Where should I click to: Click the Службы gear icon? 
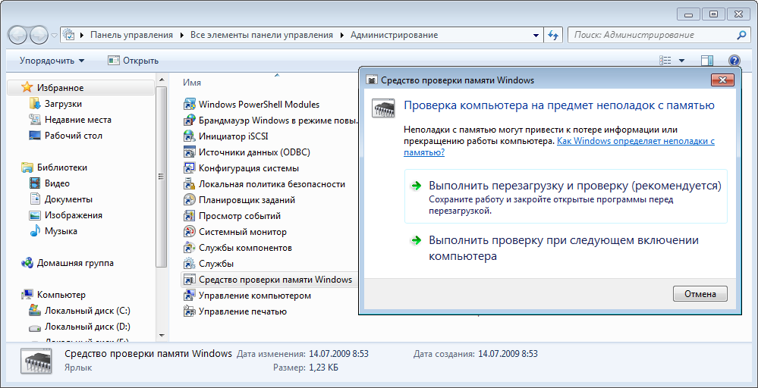click(x=189, y=264)
